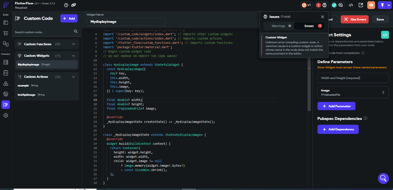Click the search custom code field
393x190 pixels.
coord(43,32)
